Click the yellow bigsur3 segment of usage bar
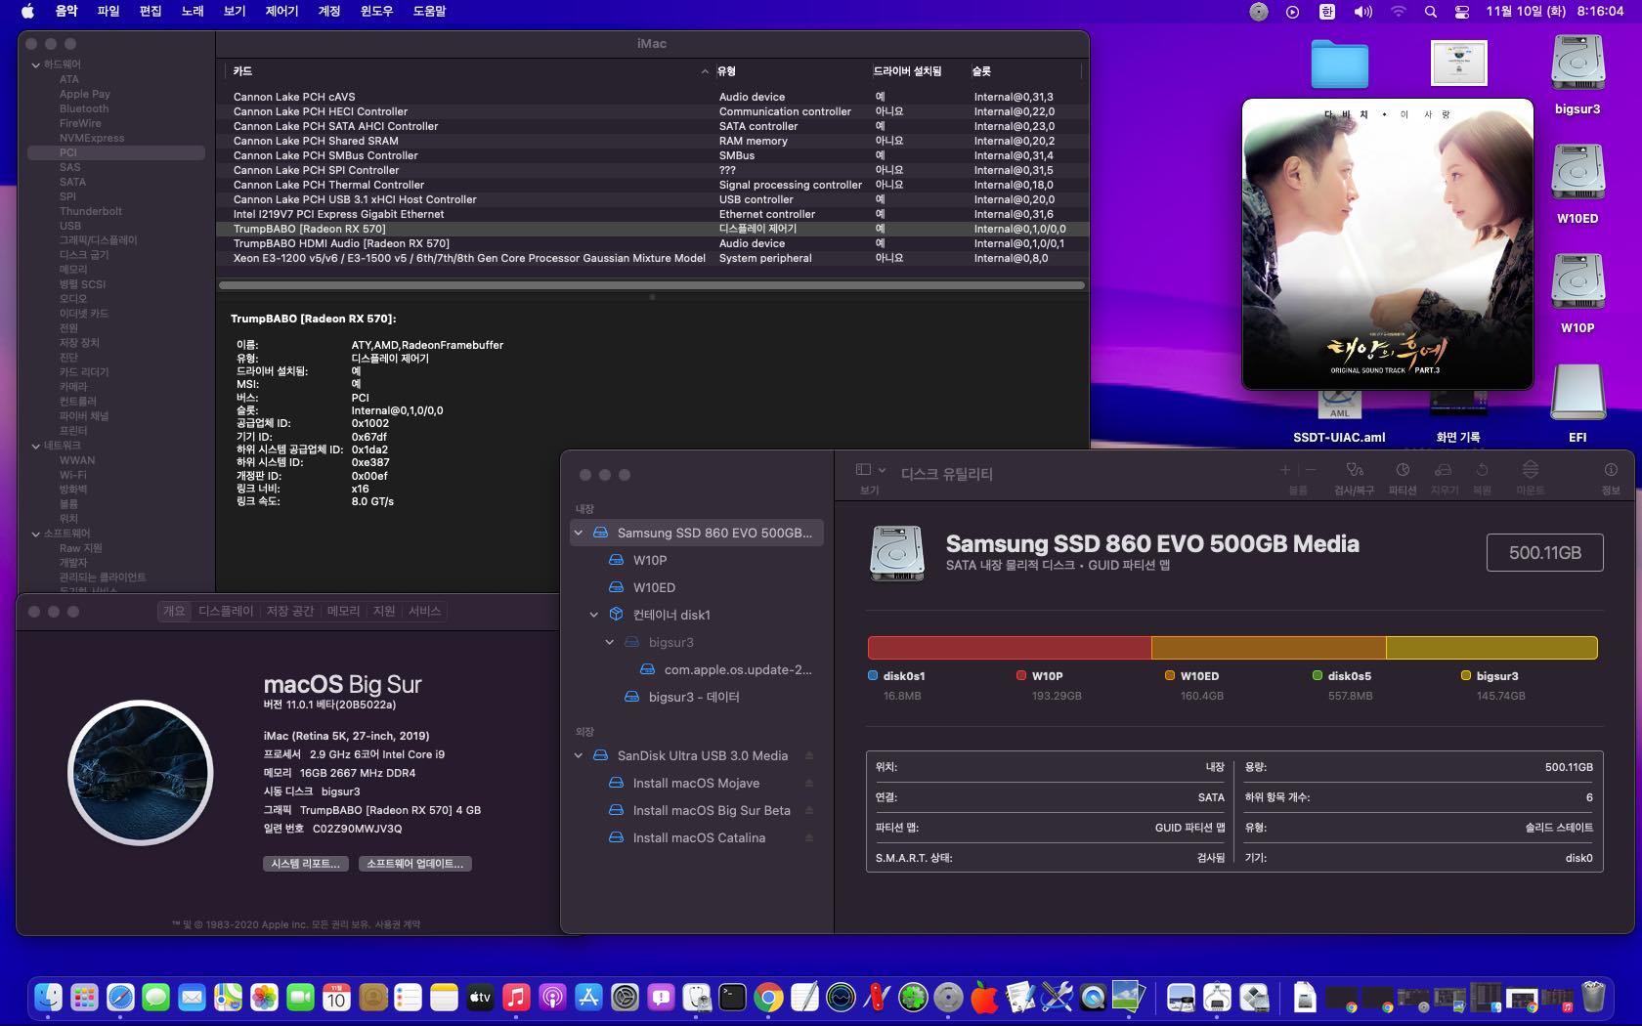Viewport: 1642px width, 1026px height. click(1491, 648)
